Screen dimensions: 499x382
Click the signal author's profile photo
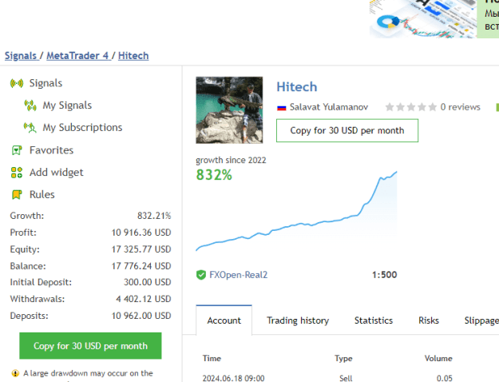[229, 110]
